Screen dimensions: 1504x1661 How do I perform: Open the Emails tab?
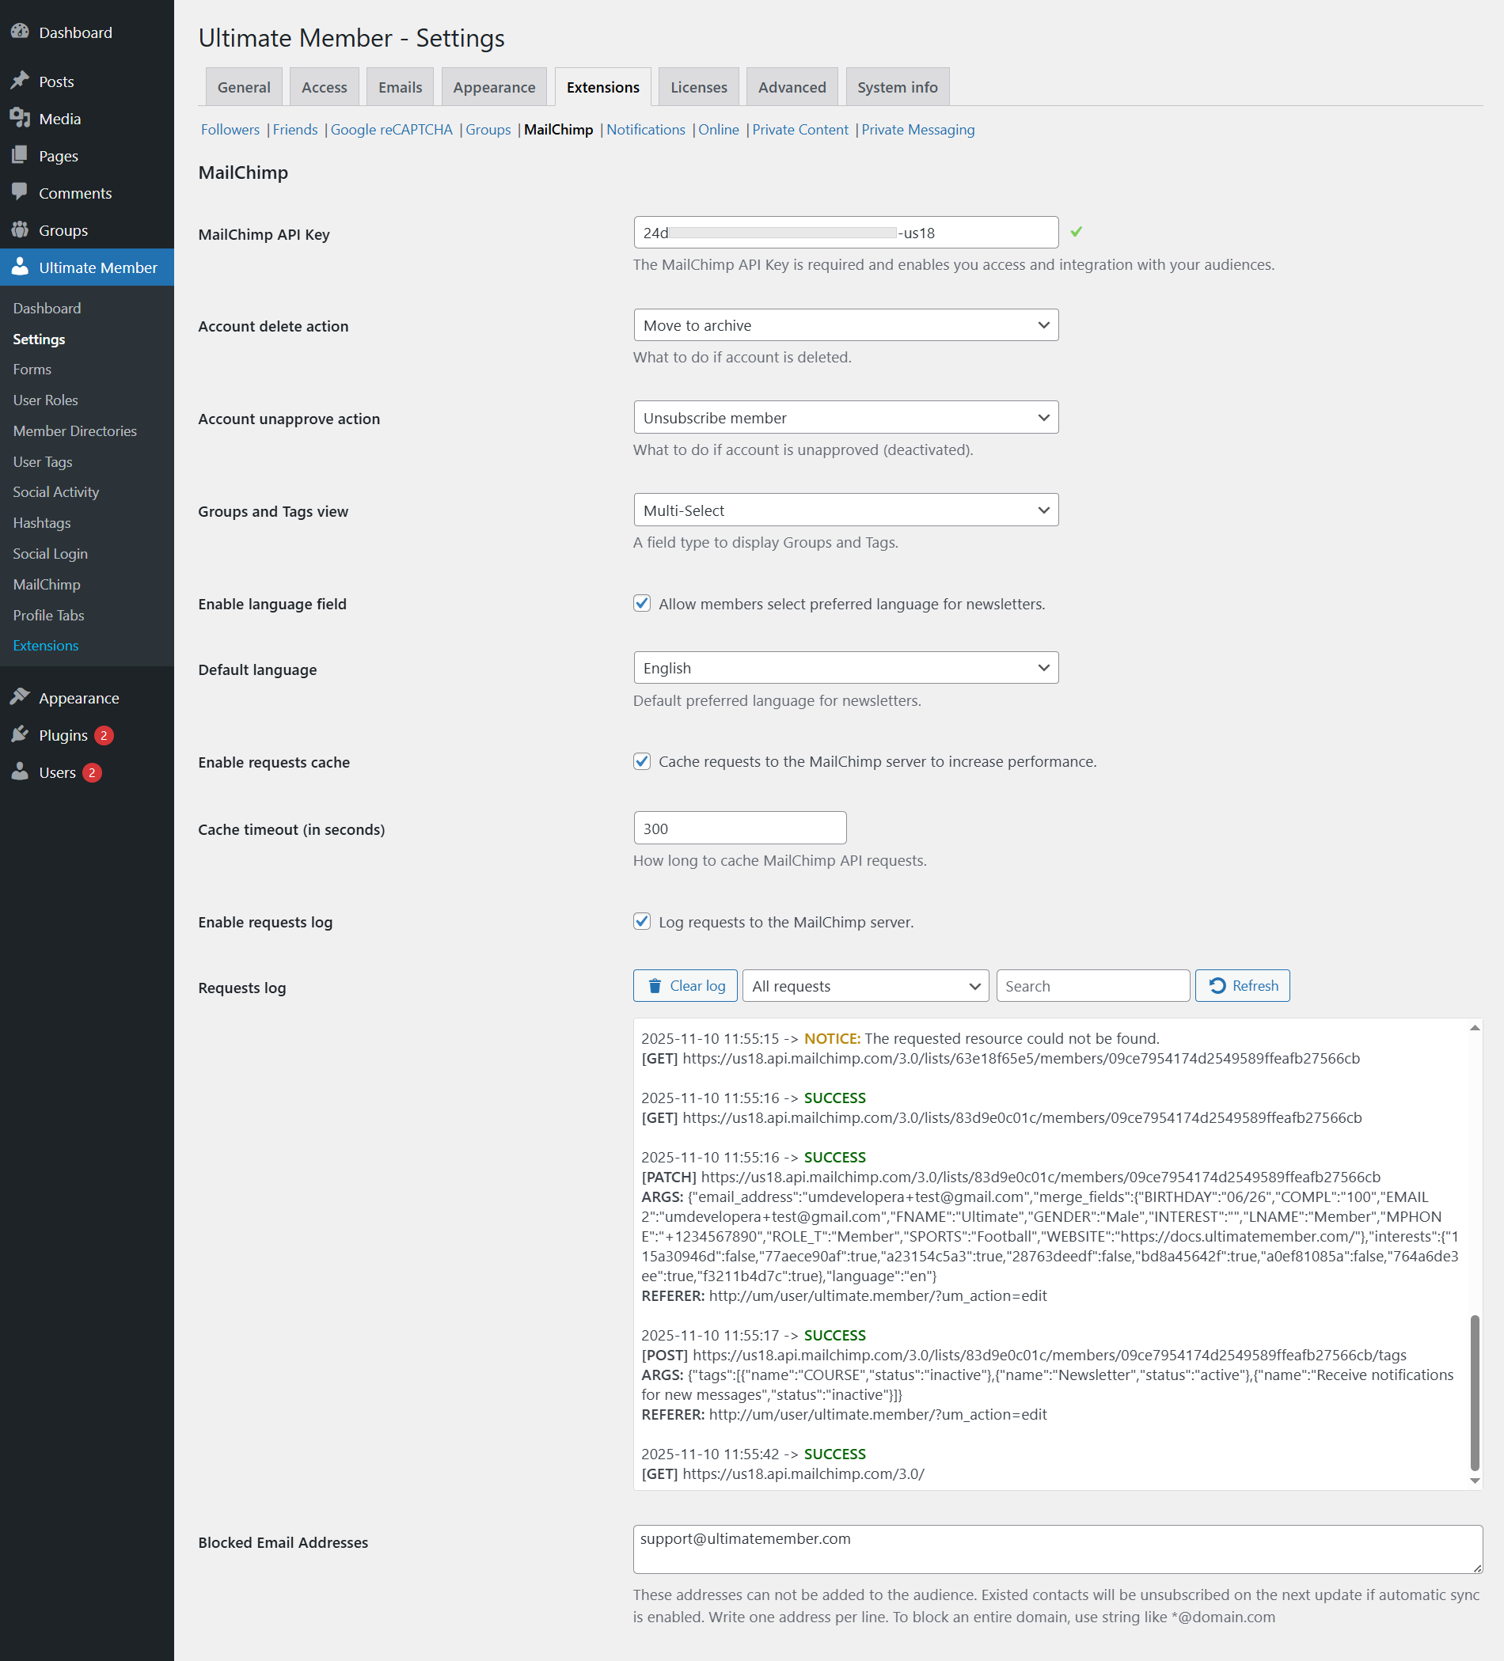[401, 87]
